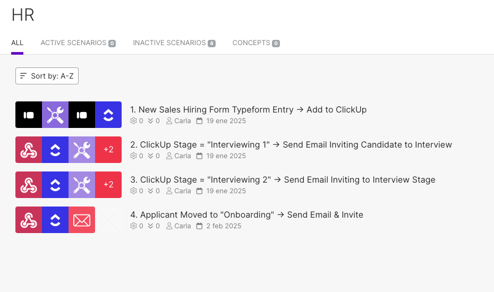Click webhook icon in scenario 4 row
The height and width of the screenshot is (292, 494).
click(29, 220)
